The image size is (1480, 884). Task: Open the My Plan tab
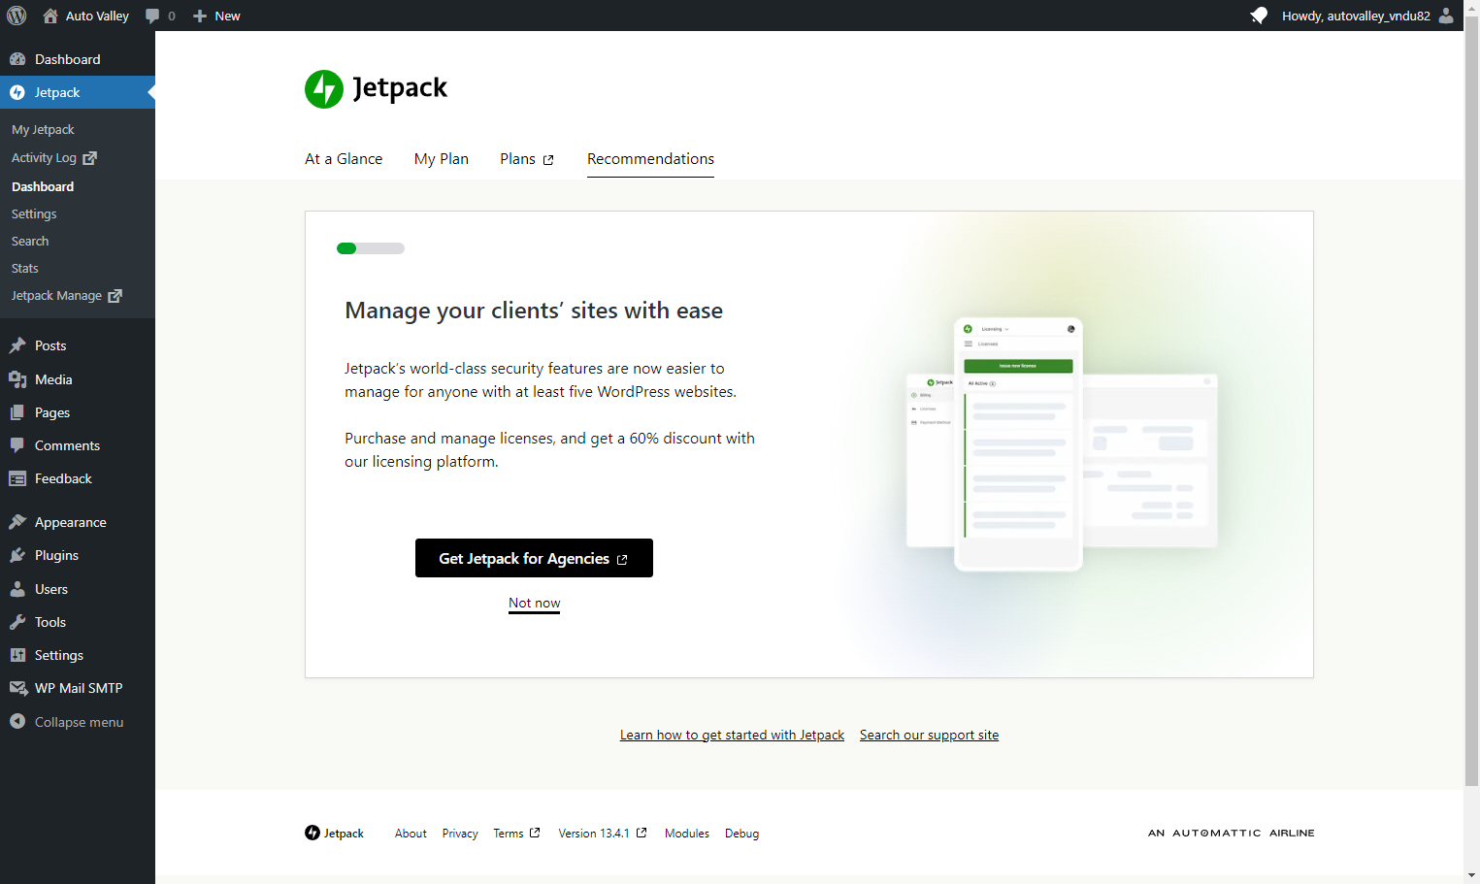[442, 159]
